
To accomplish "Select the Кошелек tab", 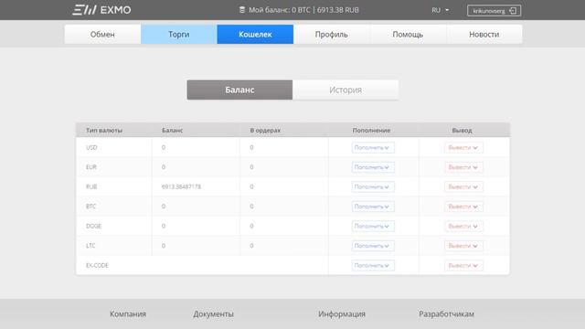I will pos(255,35).
